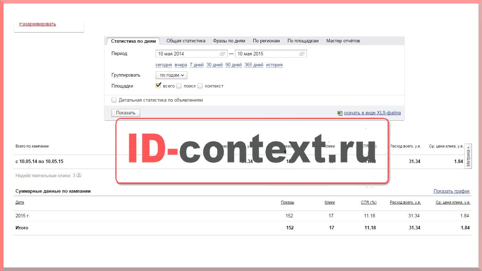Expand the vertical 'Метрика' side panel

(x=468, y=156)
